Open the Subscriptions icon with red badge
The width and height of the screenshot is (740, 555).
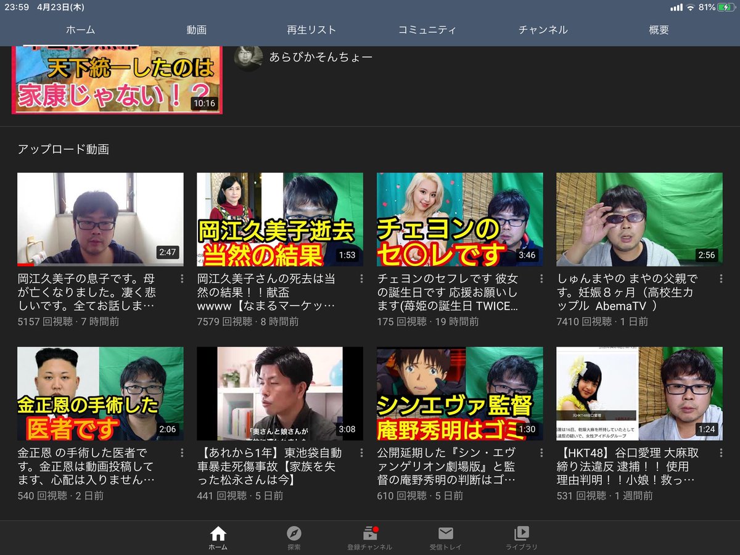(x=370, y=534)
